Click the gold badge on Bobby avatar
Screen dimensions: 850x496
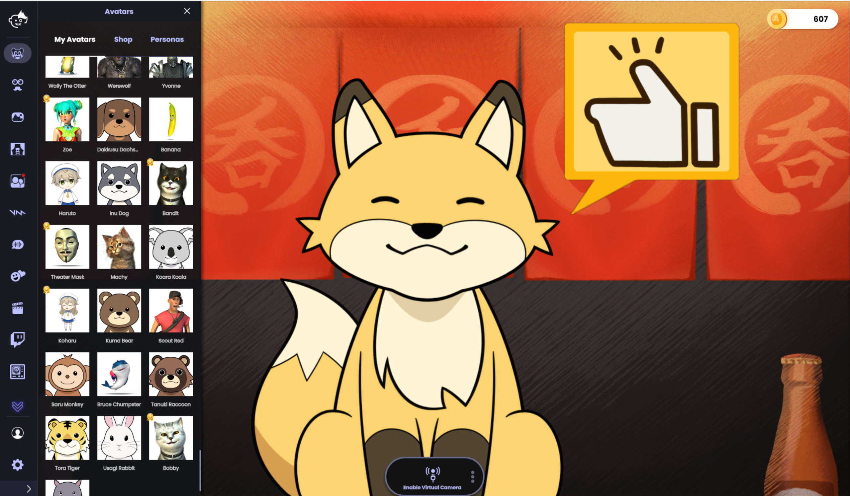[150, 417]
